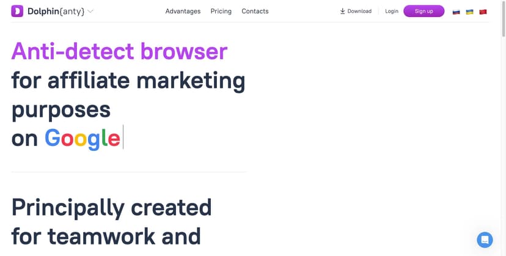The image size is (506, 256).
Task: Open the blue chat support widget
Action: click(x=485, y=240)
